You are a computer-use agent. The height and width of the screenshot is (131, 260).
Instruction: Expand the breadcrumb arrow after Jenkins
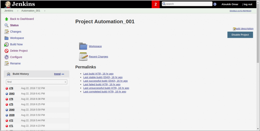[18, 11]
